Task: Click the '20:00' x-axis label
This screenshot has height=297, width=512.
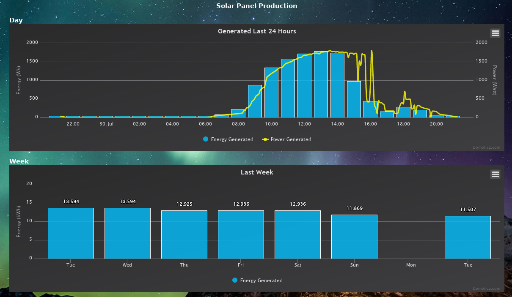Action: (x=436, y=124)
